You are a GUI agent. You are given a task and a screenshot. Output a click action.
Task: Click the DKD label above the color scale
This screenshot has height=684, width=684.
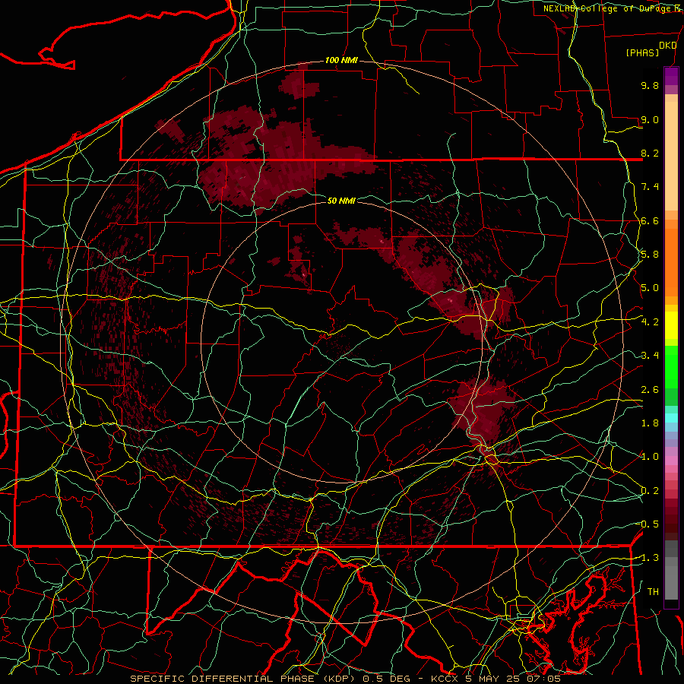667,46
